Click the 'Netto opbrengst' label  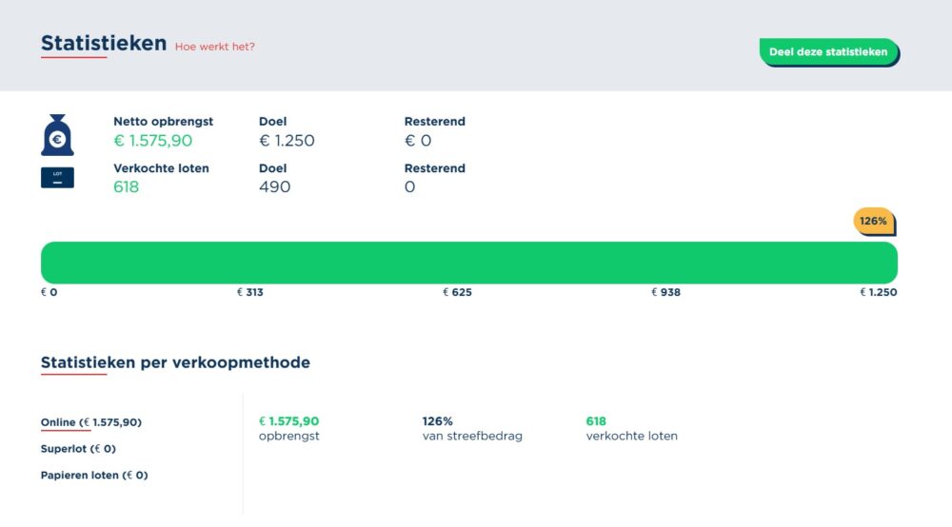coord(164,122)
